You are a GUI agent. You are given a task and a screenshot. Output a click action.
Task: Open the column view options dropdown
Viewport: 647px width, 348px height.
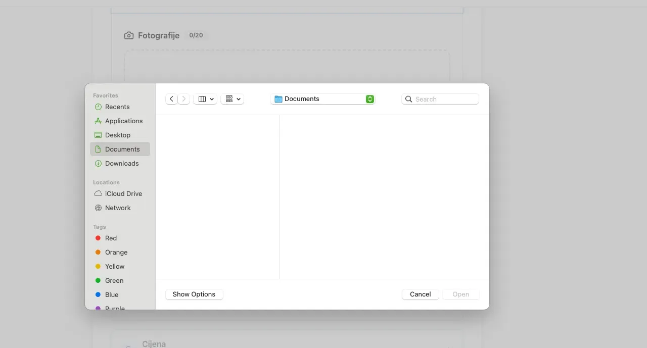[x=205, y=99]
